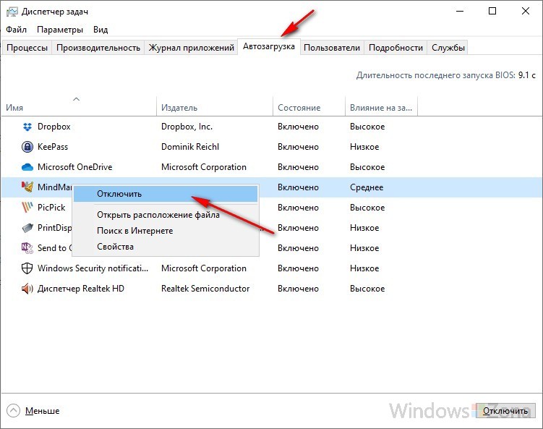Maximize the Task Manager window
543x429 pixels.
492,12
